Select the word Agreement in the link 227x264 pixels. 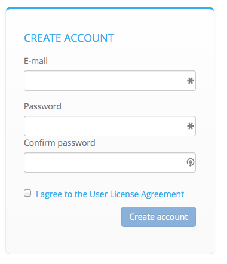[162, 194]
